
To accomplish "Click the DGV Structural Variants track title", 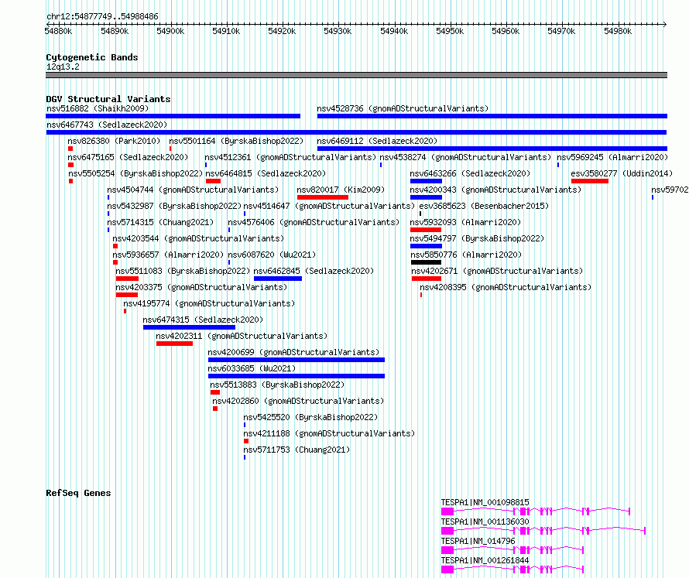I will click(108, 99).
